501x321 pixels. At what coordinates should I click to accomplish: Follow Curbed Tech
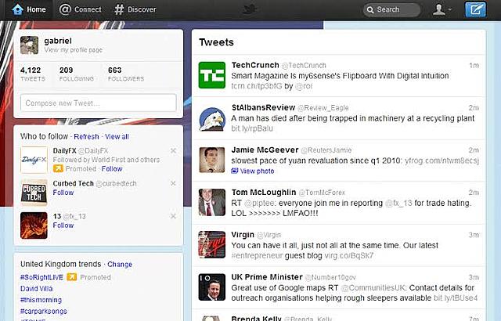coord(63,193)
